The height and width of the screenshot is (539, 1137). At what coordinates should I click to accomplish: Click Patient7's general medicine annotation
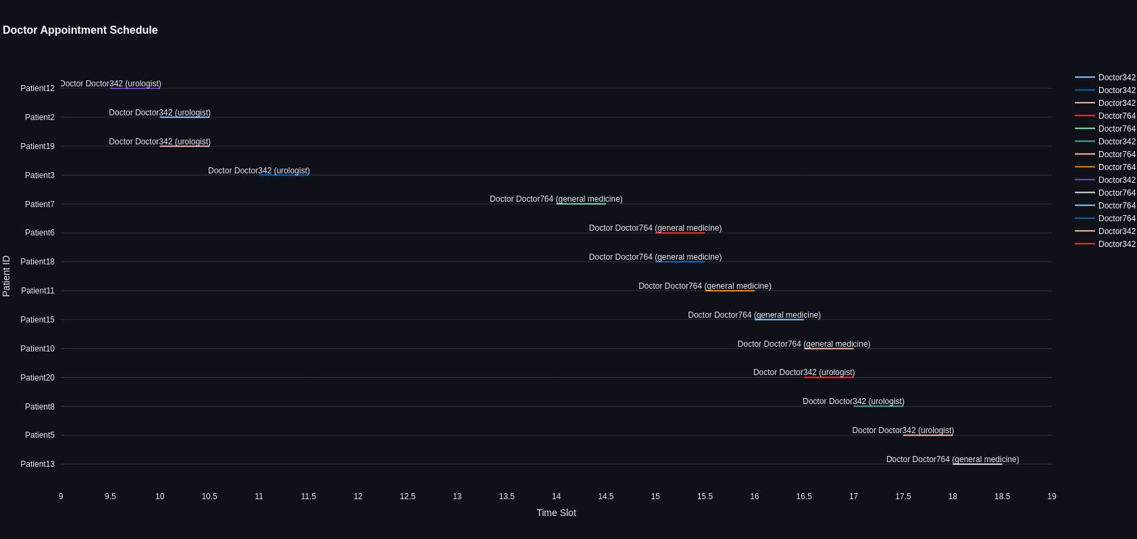(556, 199)
